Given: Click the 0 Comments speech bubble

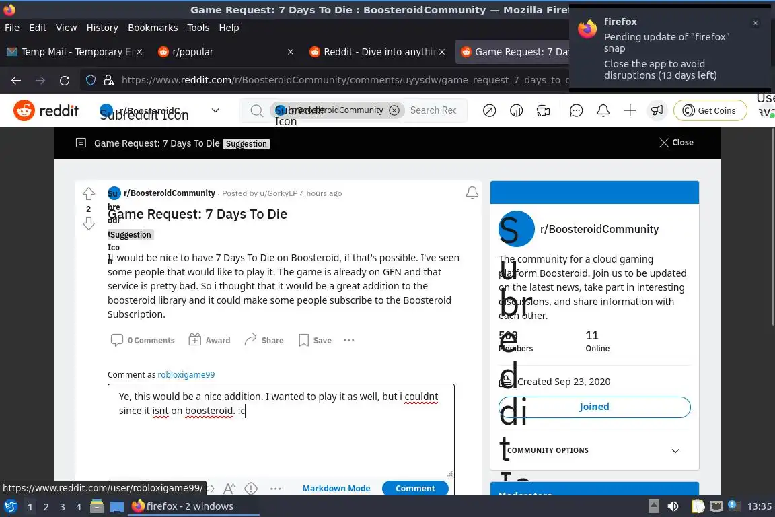Looking at the screenshot, I should pos(143,340).
